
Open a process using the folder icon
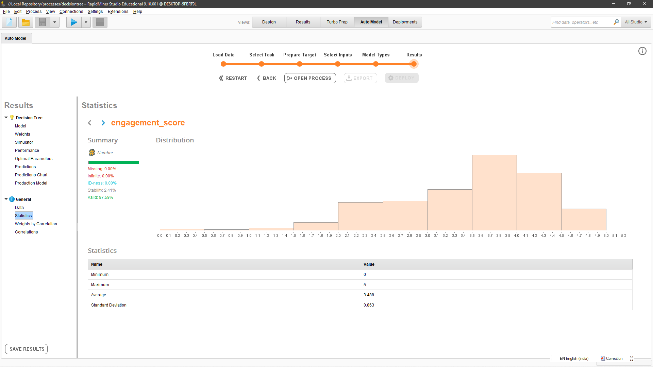26,22
